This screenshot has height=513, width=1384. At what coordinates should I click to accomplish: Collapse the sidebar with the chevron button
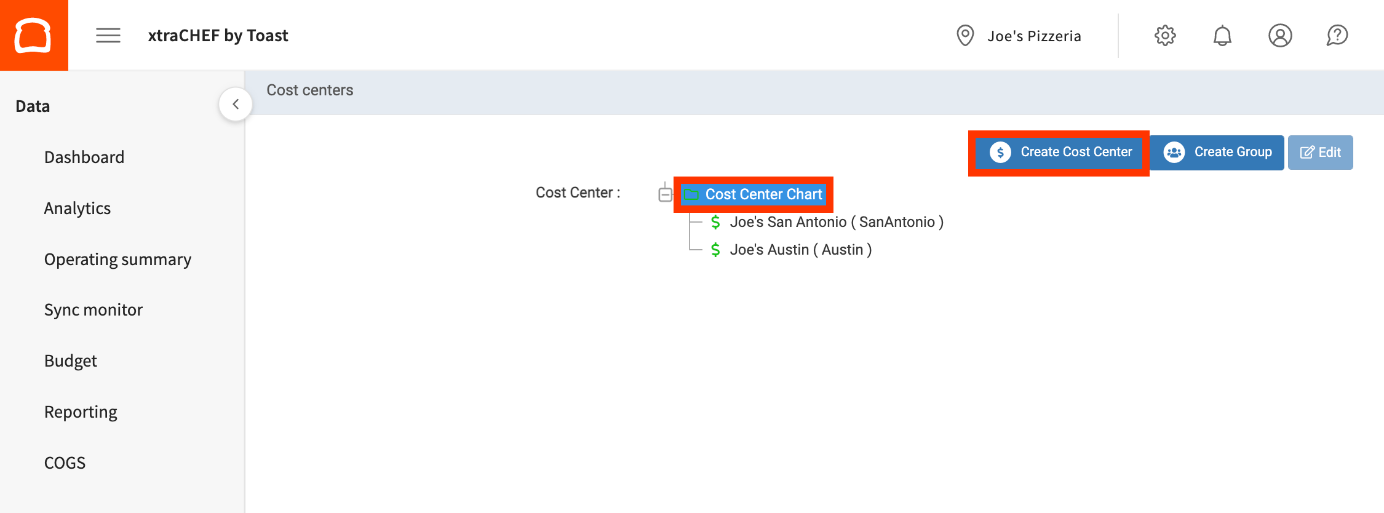pos(236,105)
